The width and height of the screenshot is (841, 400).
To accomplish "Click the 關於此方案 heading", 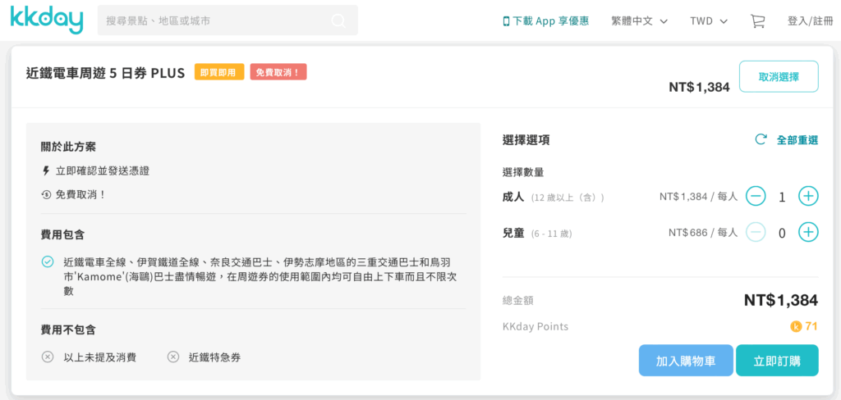I will pyautogui.click(x=69, y=146).
